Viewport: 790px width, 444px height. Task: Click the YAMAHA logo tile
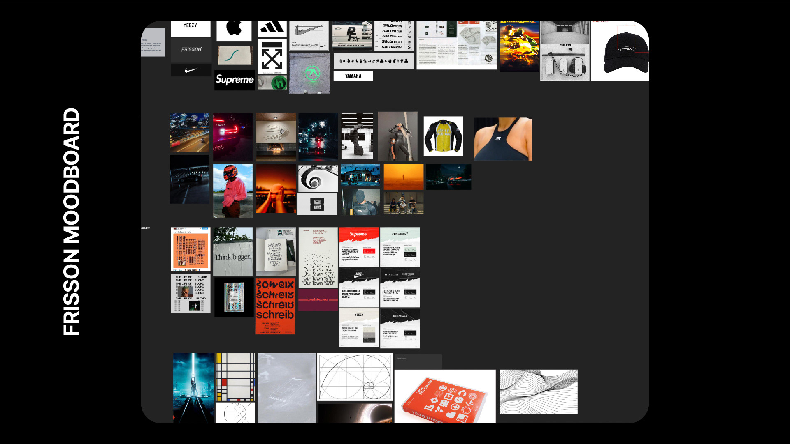tap(353, 76)
